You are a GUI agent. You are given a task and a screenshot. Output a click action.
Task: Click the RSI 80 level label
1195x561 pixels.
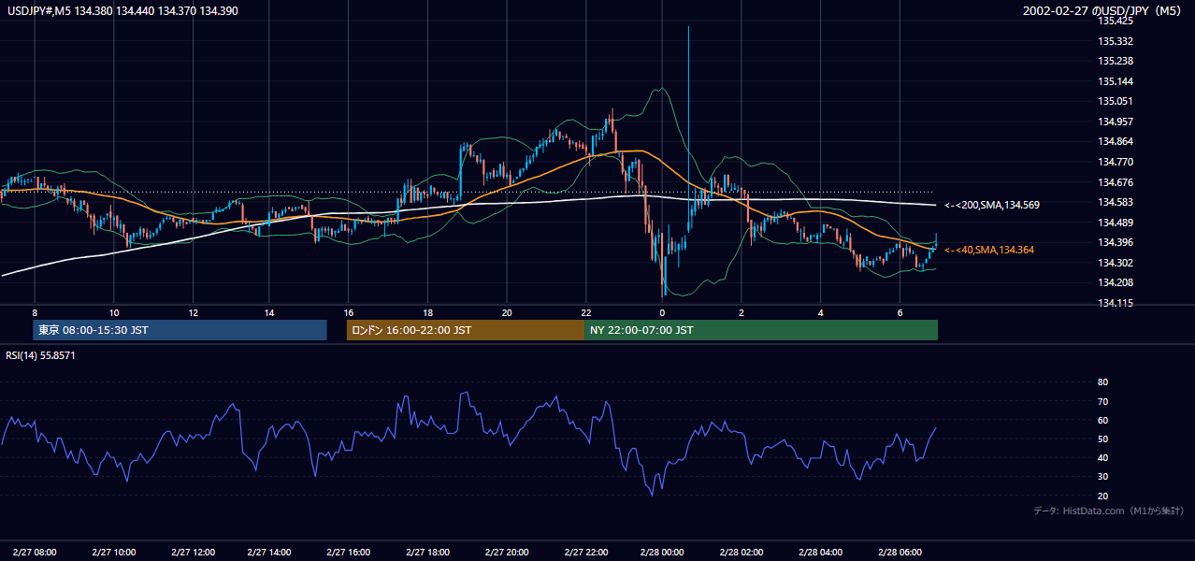1102,382
